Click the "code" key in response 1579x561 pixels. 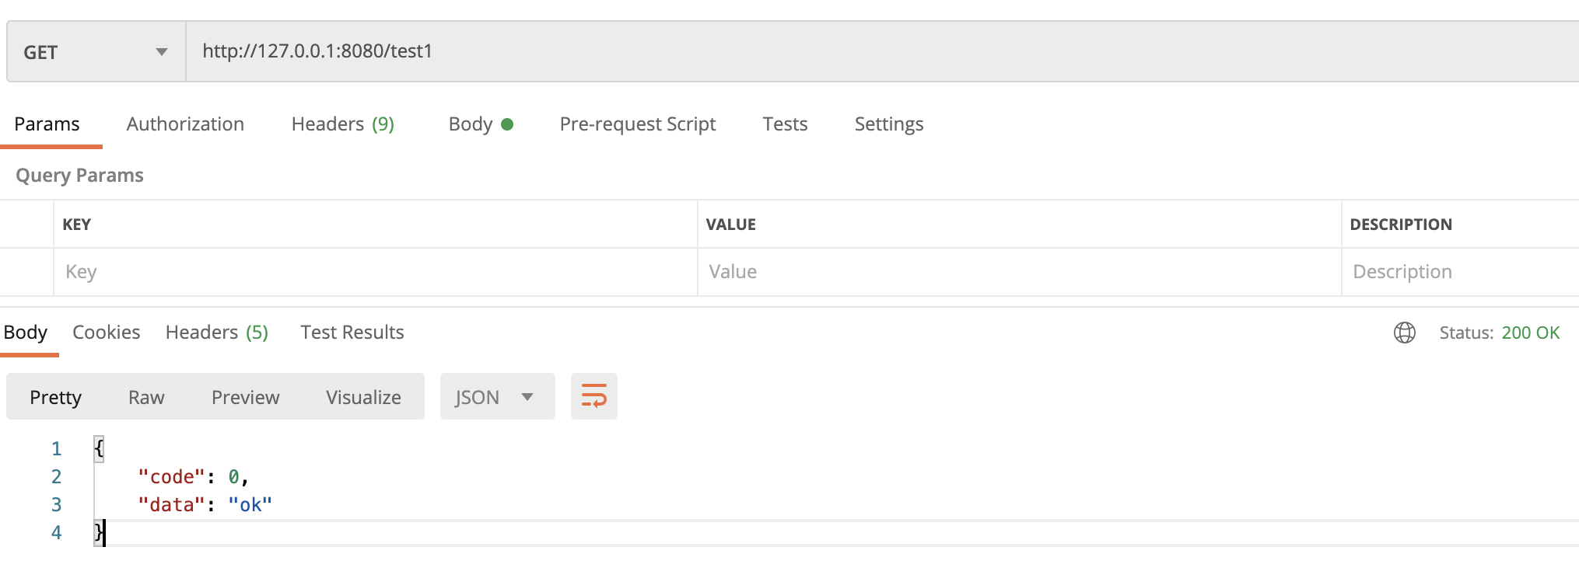click(171, 476)
